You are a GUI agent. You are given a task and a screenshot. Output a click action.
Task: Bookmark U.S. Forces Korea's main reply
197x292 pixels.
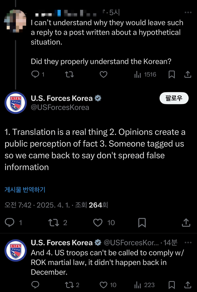coord(142,223)
